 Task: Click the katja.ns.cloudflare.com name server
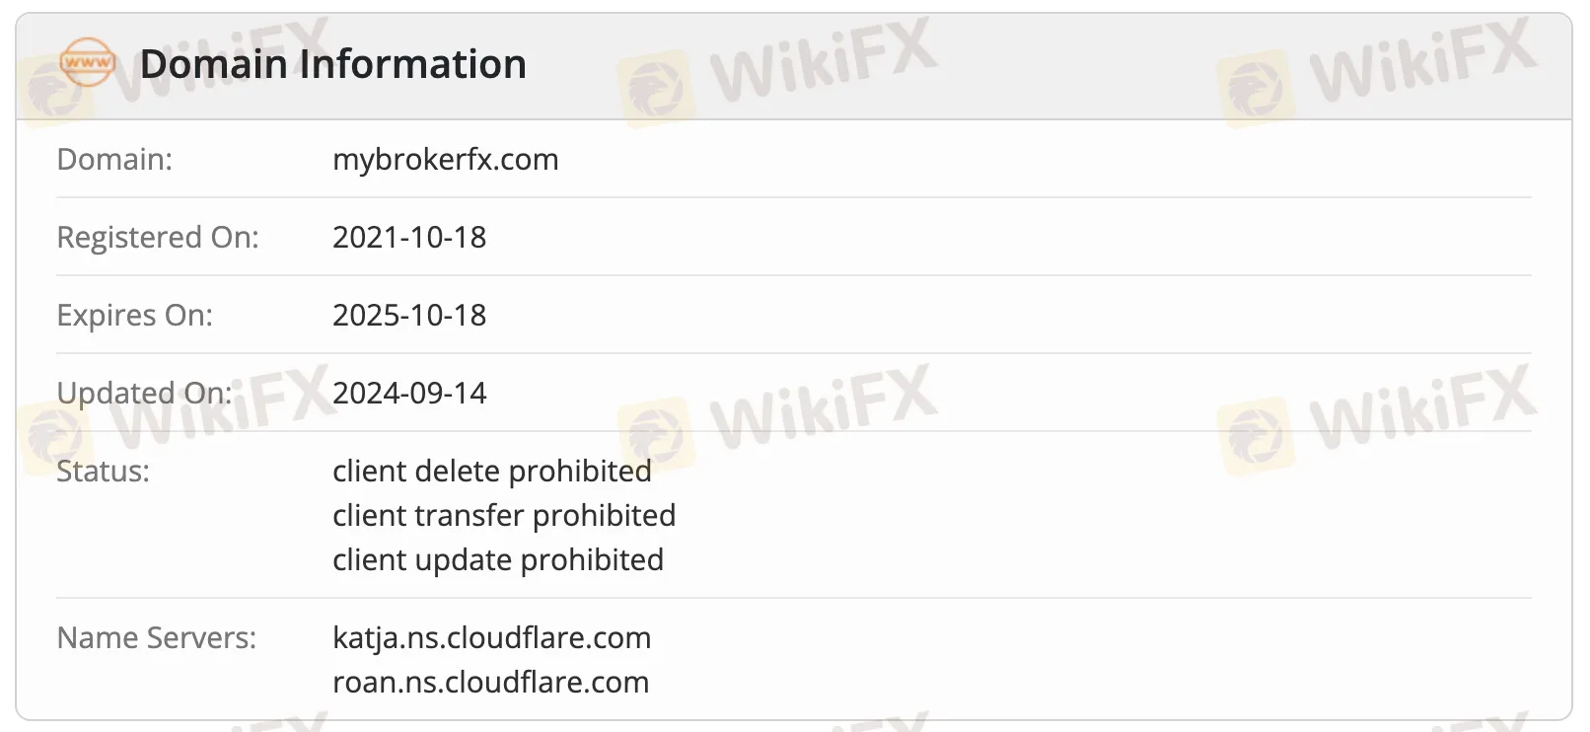click(491, 637)
